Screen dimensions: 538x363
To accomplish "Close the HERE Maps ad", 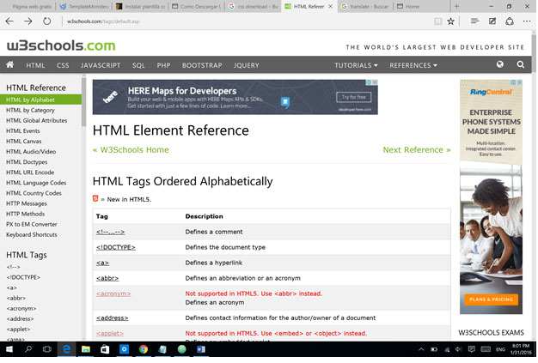I will click(375, 82).
